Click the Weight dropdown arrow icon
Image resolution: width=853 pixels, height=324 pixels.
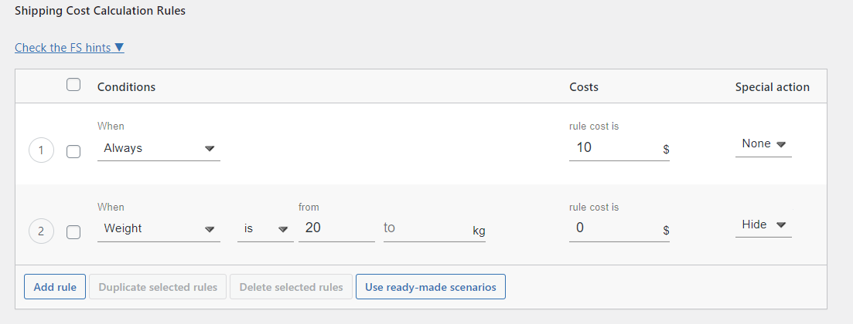point(210,229)
